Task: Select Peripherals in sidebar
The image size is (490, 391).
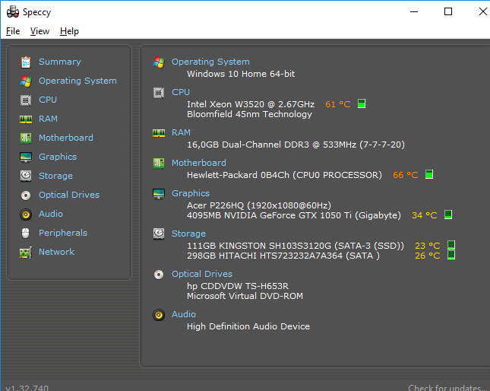Action: [63, 233]
